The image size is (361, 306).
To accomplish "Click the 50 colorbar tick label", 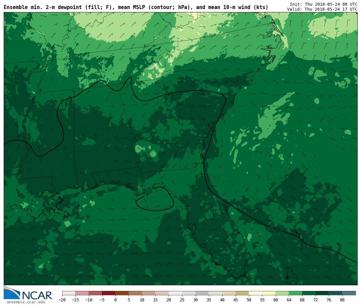I will [x=249, y=300].
